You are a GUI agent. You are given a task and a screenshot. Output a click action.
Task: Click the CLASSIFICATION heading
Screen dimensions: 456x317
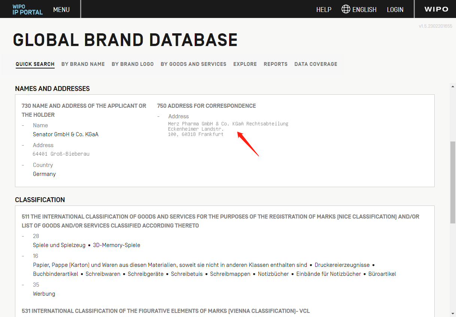40,200
